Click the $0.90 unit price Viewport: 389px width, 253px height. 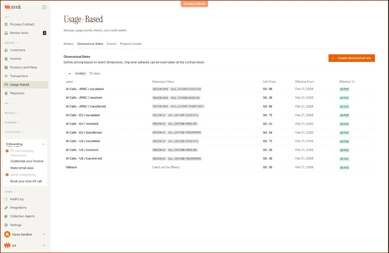click(267, 89)
